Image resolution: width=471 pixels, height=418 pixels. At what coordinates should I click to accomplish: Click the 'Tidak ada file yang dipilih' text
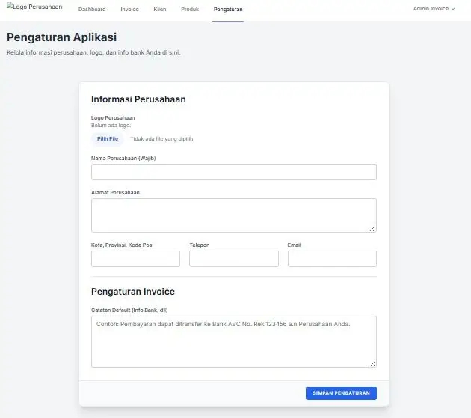[161, 139]
